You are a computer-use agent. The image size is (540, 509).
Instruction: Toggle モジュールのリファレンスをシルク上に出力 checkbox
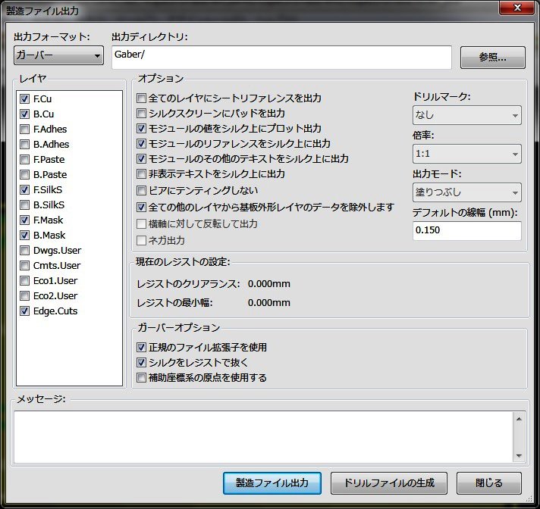coord(141,144)
